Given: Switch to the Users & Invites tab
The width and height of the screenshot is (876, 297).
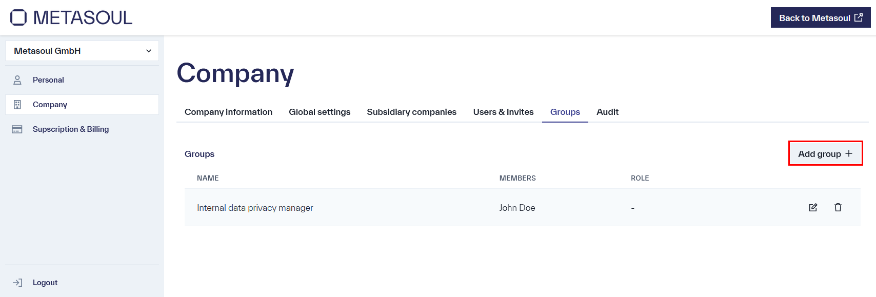Looking at the screenshot, I should (503, 112).
